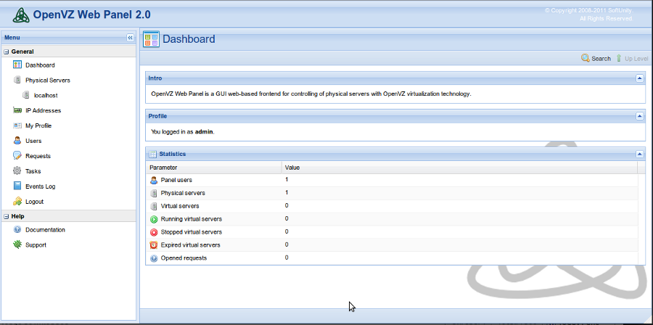The width and height of the screenshot is (653, 325).
Task: Click the IP Addresses network card icon
Action: (x=17, y=110)
